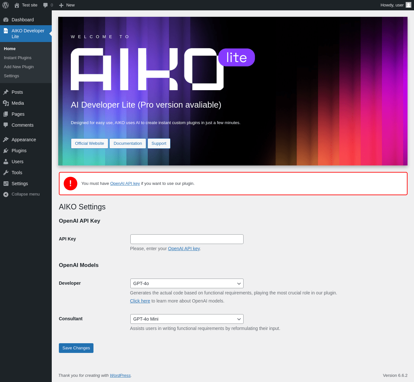The image size is (414, 382).
Task: Open the Posts menu
Action: pyautogui.click(x=26, y=92)
